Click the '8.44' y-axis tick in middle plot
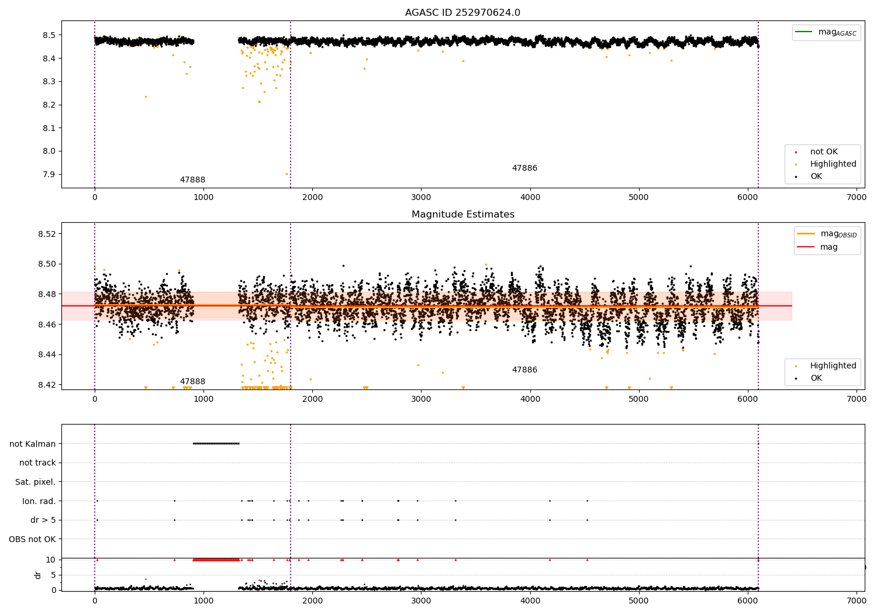This screenshot has height=614, width=877. tap(47, 354)
